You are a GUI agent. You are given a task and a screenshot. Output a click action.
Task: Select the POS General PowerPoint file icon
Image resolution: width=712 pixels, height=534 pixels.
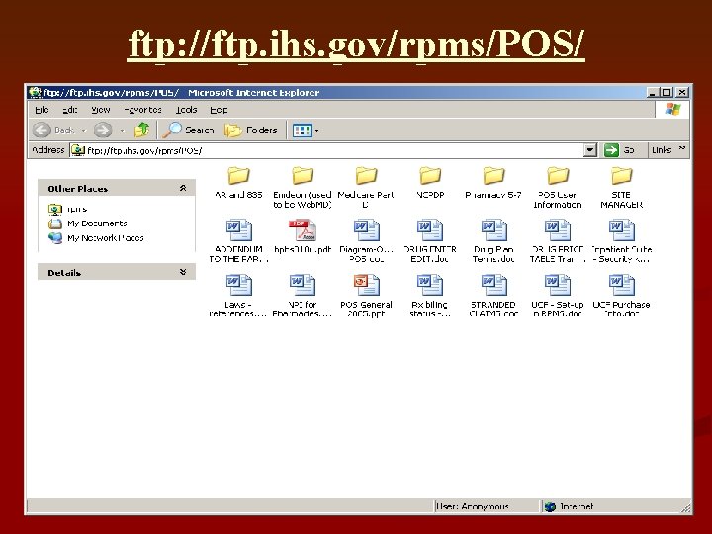tap(366, 285)
